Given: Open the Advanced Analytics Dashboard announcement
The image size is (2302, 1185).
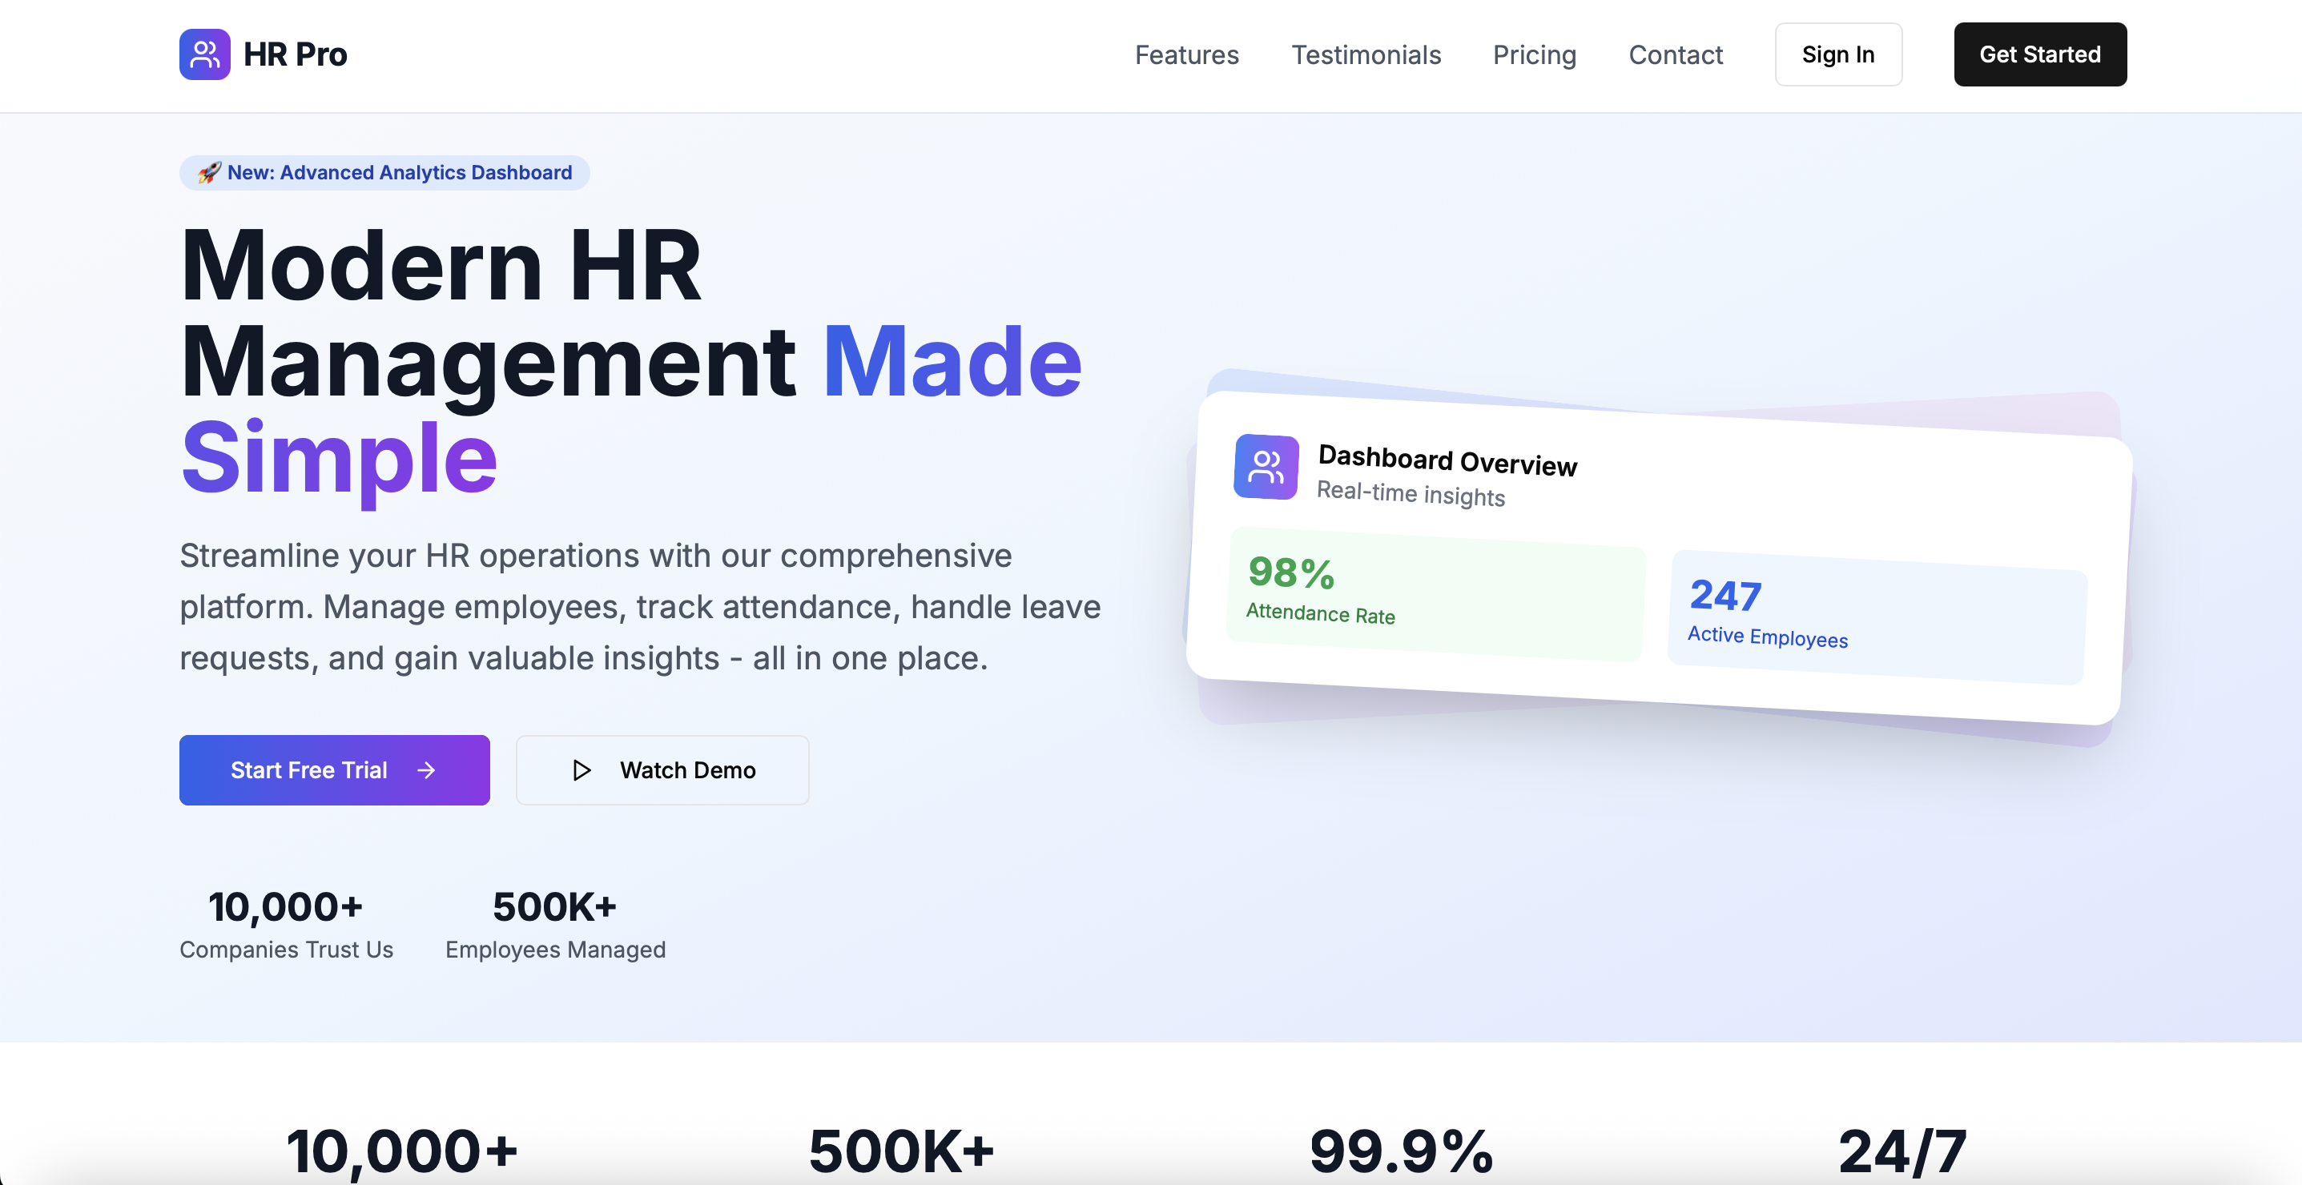Looking at the screenshot, I should (x=384, y=172).
